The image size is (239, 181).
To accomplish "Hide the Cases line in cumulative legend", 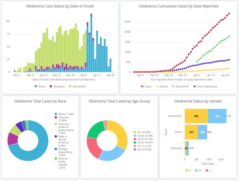I will 146,87.
